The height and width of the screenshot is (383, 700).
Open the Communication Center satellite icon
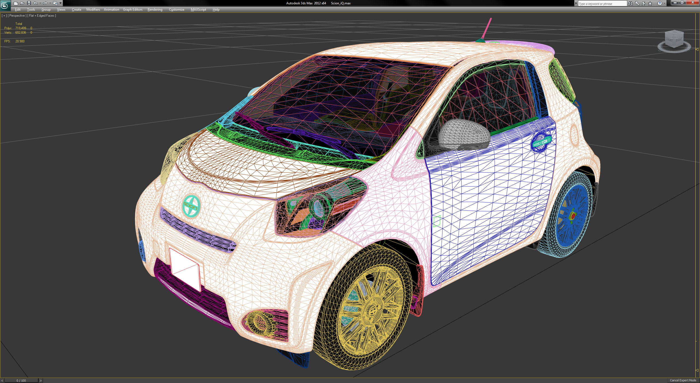click(x=643, y=3)
